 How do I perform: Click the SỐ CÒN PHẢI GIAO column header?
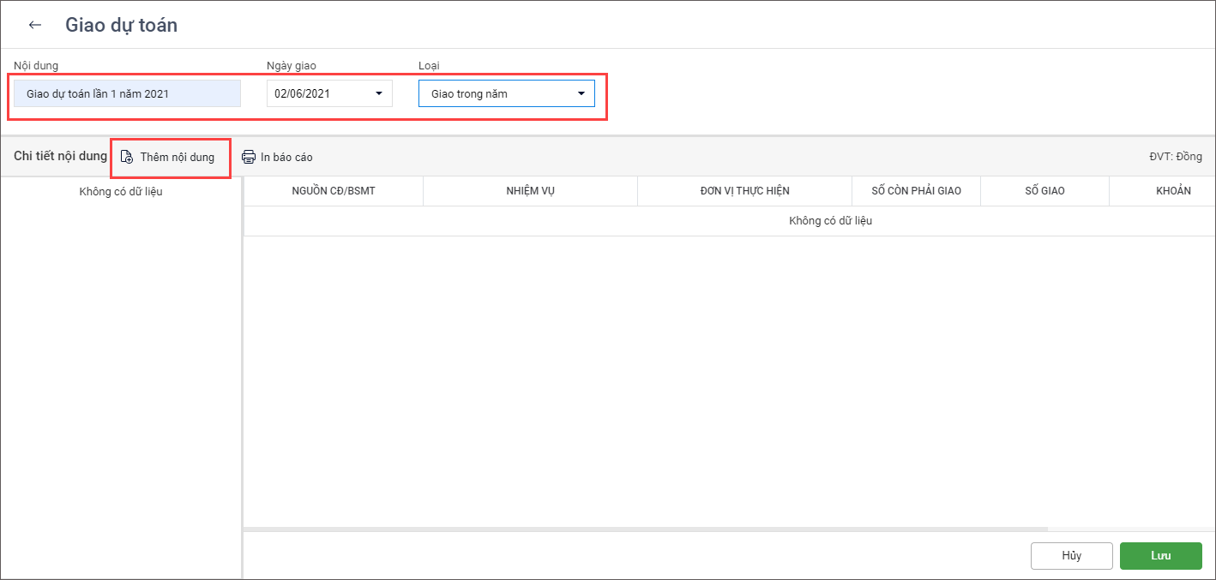[x=916, y=191]
